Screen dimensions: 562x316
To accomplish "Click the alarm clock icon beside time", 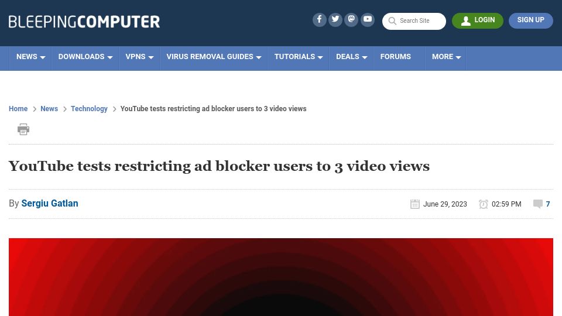I will tap(483, 204).
